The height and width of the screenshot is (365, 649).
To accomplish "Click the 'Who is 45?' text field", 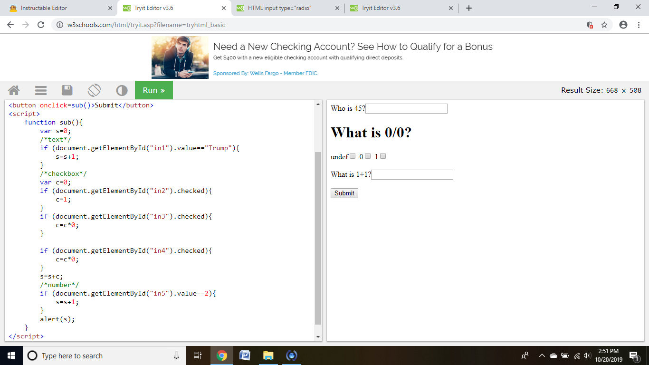I will (x=407, y=109).
